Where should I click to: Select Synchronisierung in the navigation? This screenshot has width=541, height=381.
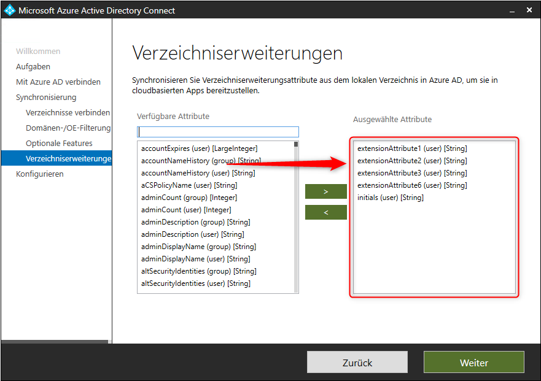[x=46, y=97]
